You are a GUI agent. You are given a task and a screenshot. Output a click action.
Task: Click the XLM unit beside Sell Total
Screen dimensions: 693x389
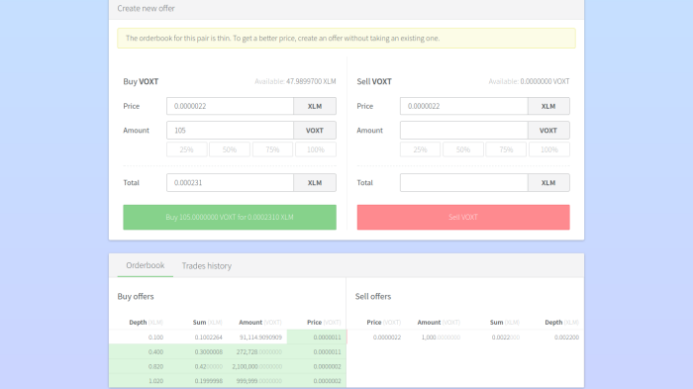(548, 182)
